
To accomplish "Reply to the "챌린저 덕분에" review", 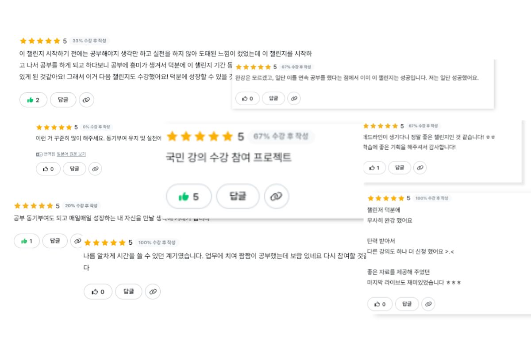I will tap(407, 304).
